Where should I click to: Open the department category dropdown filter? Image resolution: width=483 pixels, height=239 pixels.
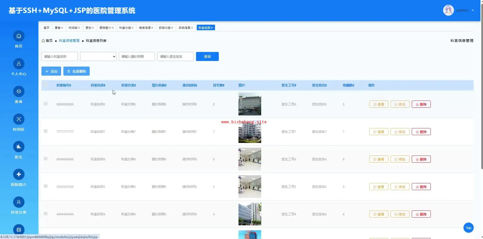click(98, 56)
